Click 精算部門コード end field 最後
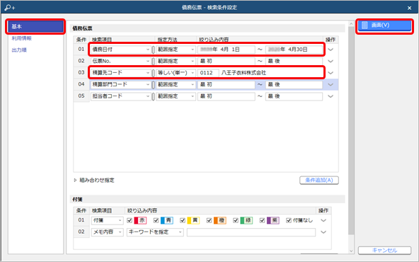 point(294,84)
